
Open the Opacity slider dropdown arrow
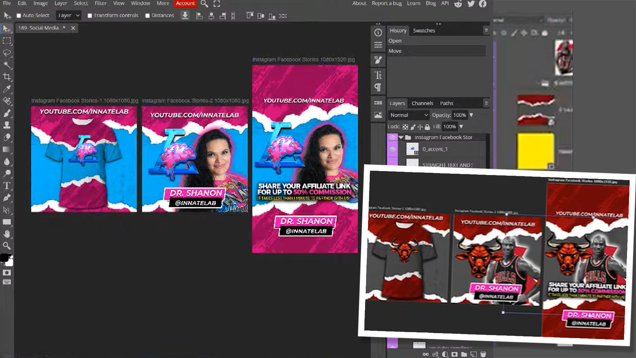pos(471,115)
